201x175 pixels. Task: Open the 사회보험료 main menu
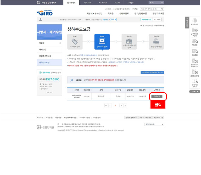coord(124,13)
